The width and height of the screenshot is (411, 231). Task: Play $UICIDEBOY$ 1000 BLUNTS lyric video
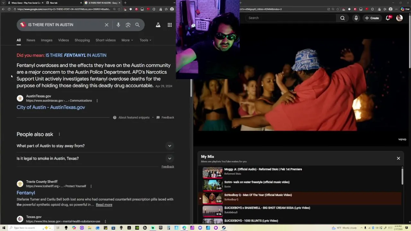coord(300,221)
